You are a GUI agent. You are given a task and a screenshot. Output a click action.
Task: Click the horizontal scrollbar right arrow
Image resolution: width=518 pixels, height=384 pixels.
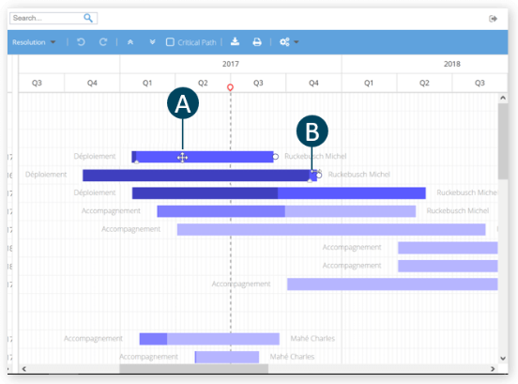point(493,369)
